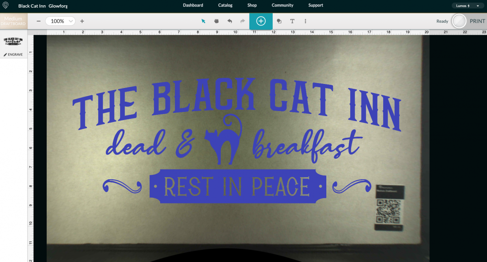Screen dimensions: 487x262
Task: Click the PRINT button
Action: [x=477, y=21]
